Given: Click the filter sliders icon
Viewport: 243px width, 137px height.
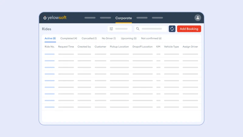Looking at the screenshot, I should 111,29.
